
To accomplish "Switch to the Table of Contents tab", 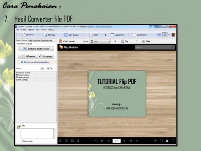I will click(34, 40).
